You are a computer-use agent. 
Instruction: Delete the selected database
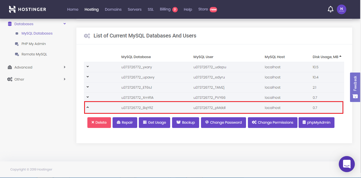(x=99, y=123)
